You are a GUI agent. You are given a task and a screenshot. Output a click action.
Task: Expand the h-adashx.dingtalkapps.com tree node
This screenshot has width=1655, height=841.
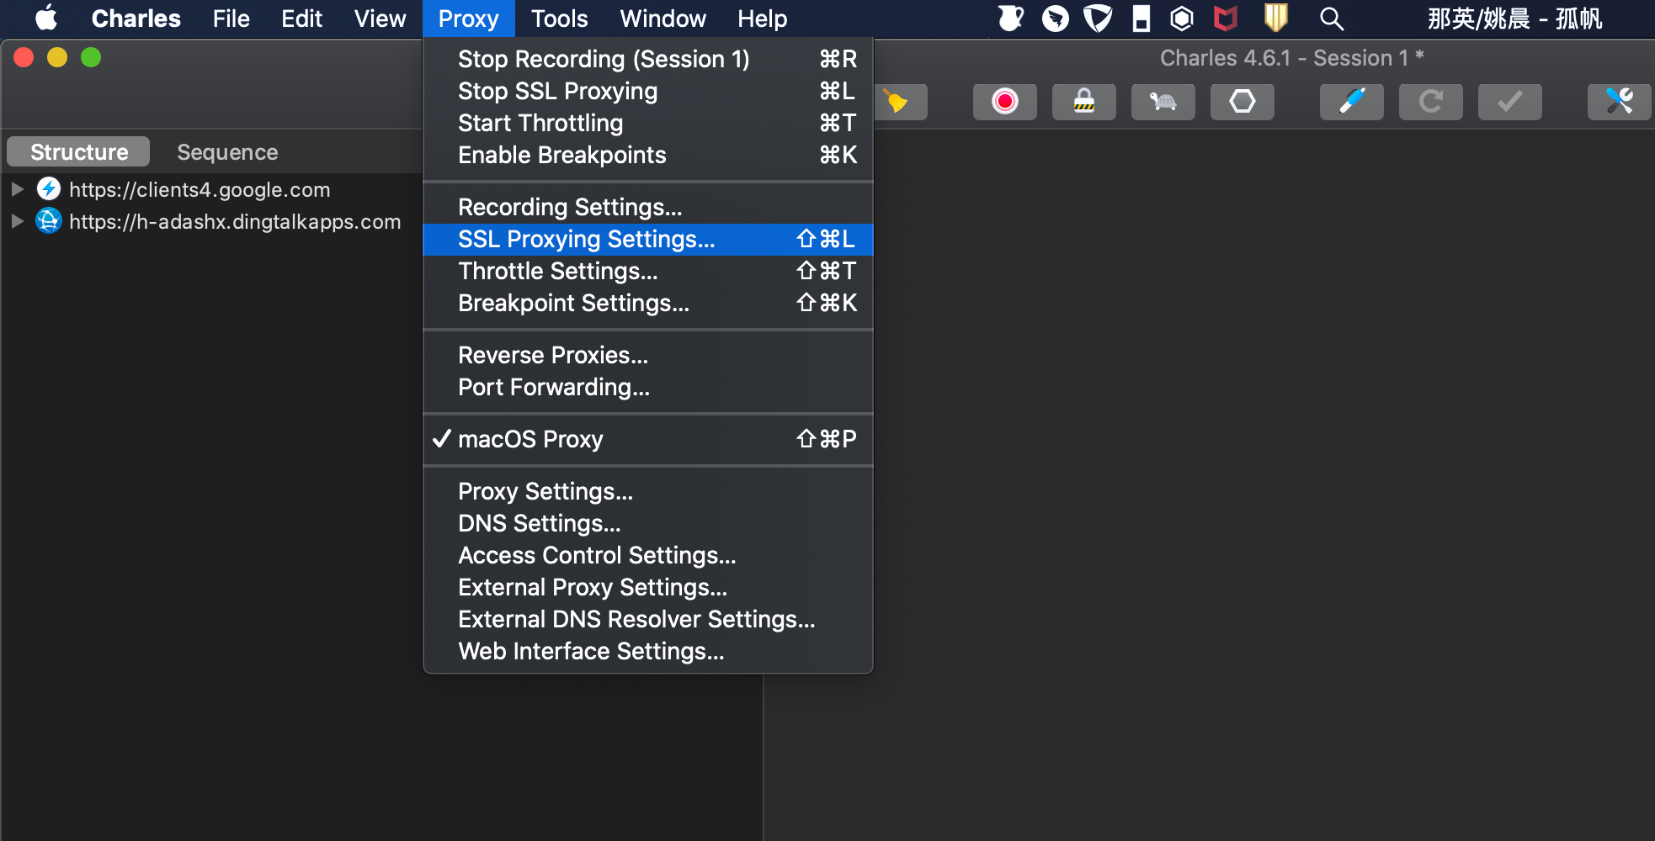click(17, 221)
